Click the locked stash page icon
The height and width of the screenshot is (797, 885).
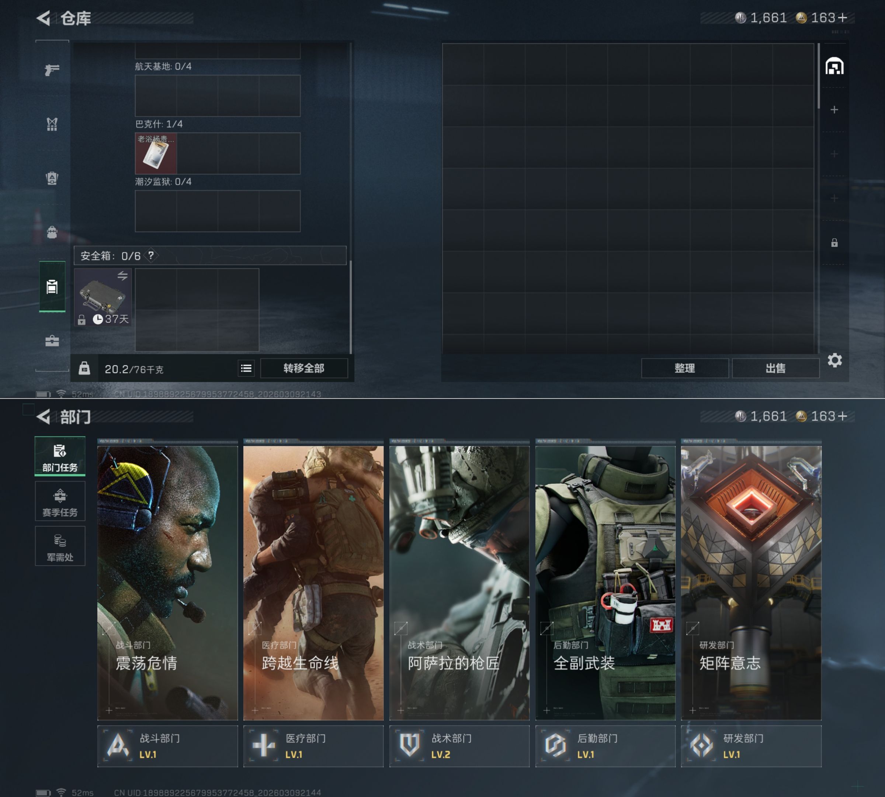tap(834, 242)
